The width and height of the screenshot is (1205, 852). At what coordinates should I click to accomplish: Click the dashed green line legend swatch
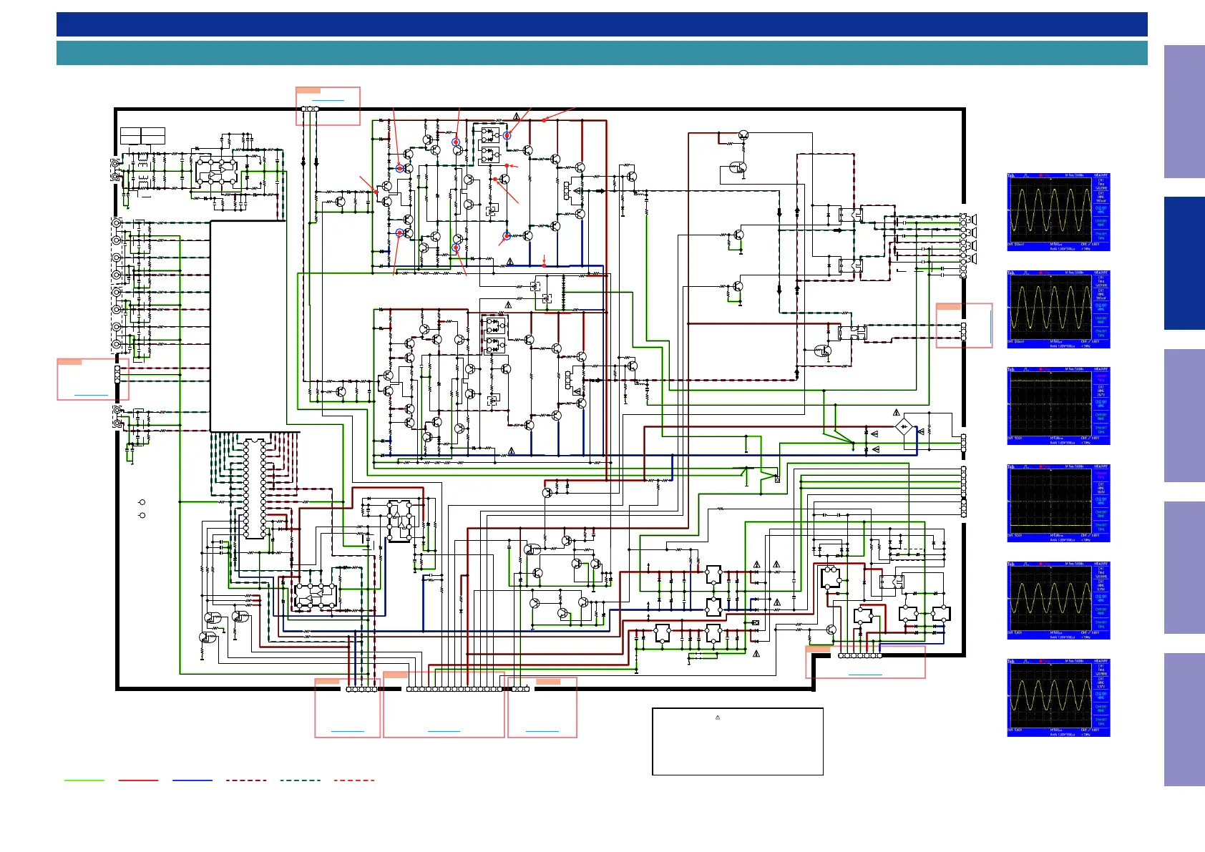tap(301, 780)
